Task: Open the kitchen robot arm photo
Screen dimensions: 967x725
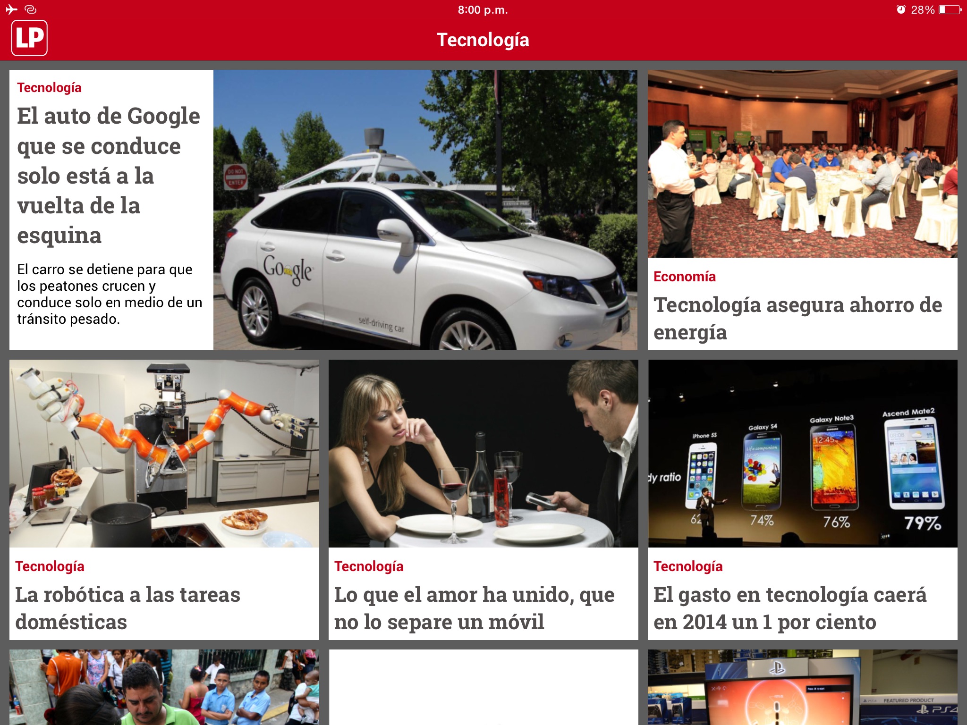Action: pos(164,454)
